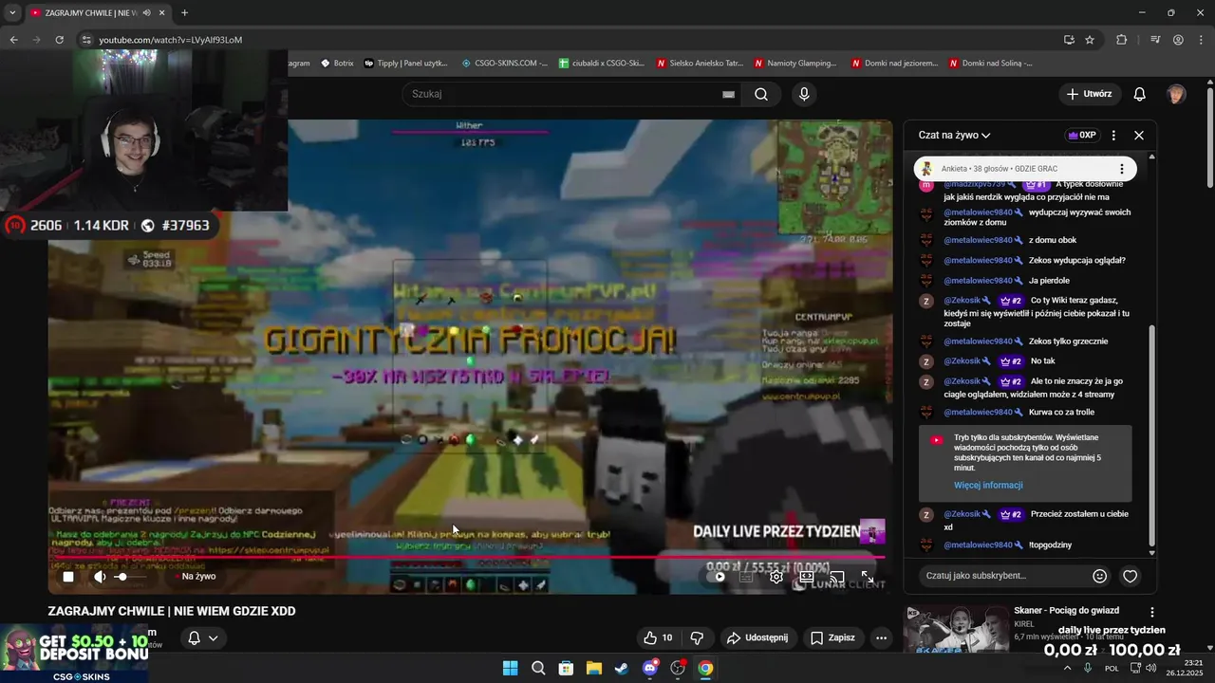Open live chat options three-dot menu
1215x683 pixels.
(x=1113, y=135)
